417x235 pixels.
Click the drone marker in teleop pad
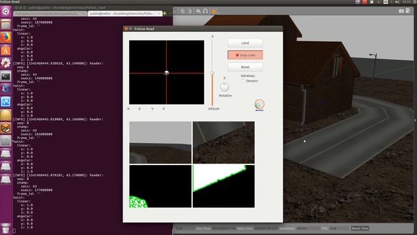tap(167, 73)
